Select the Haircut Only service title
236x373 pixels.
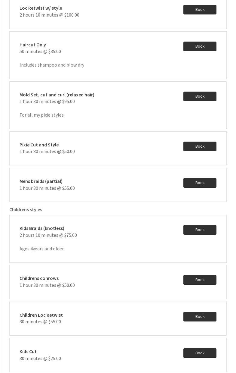click(33, 45)
